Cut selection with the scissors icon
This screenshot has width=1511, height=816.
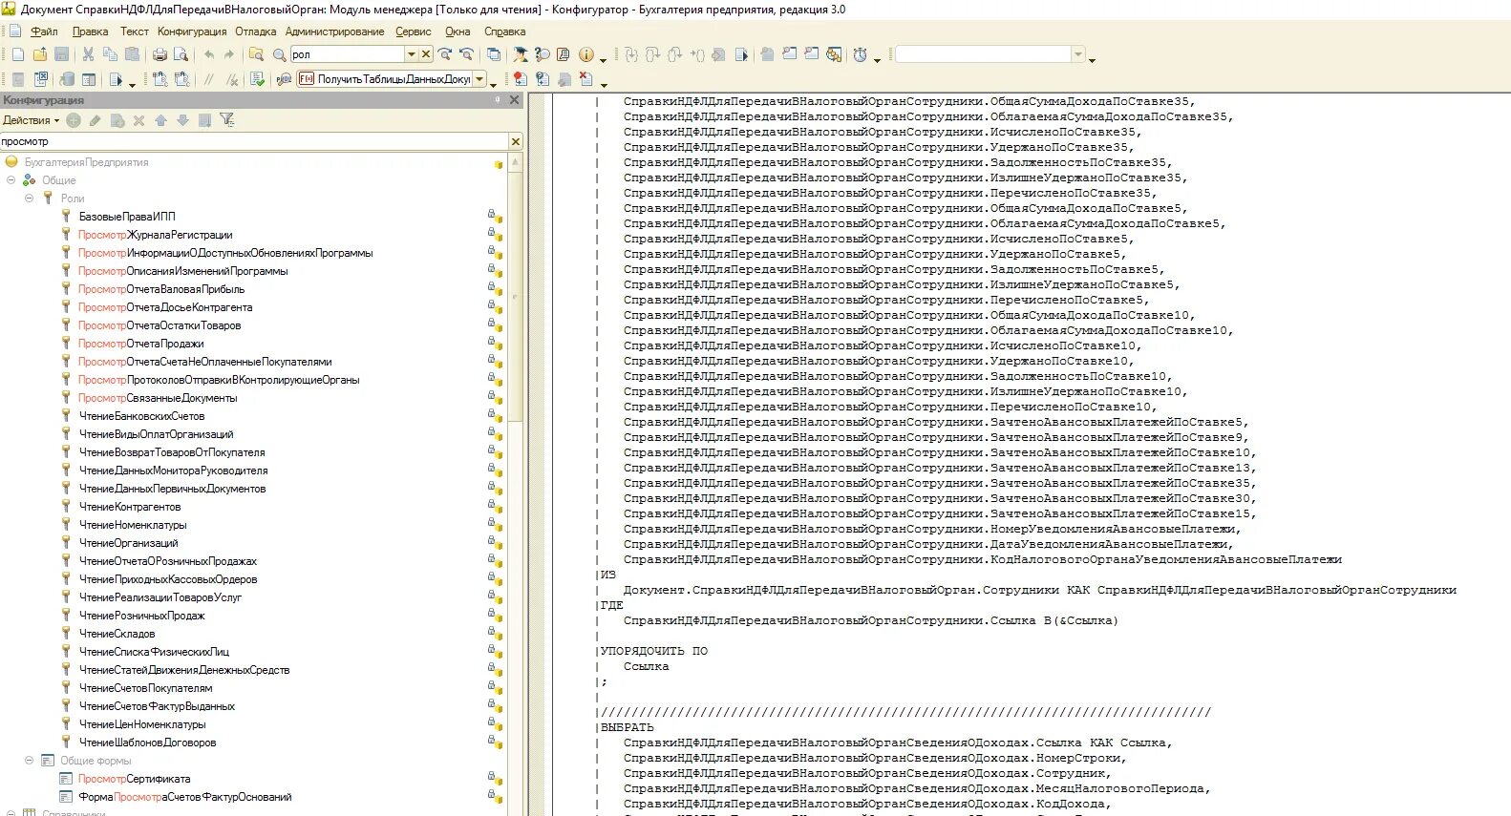[88, 54]
